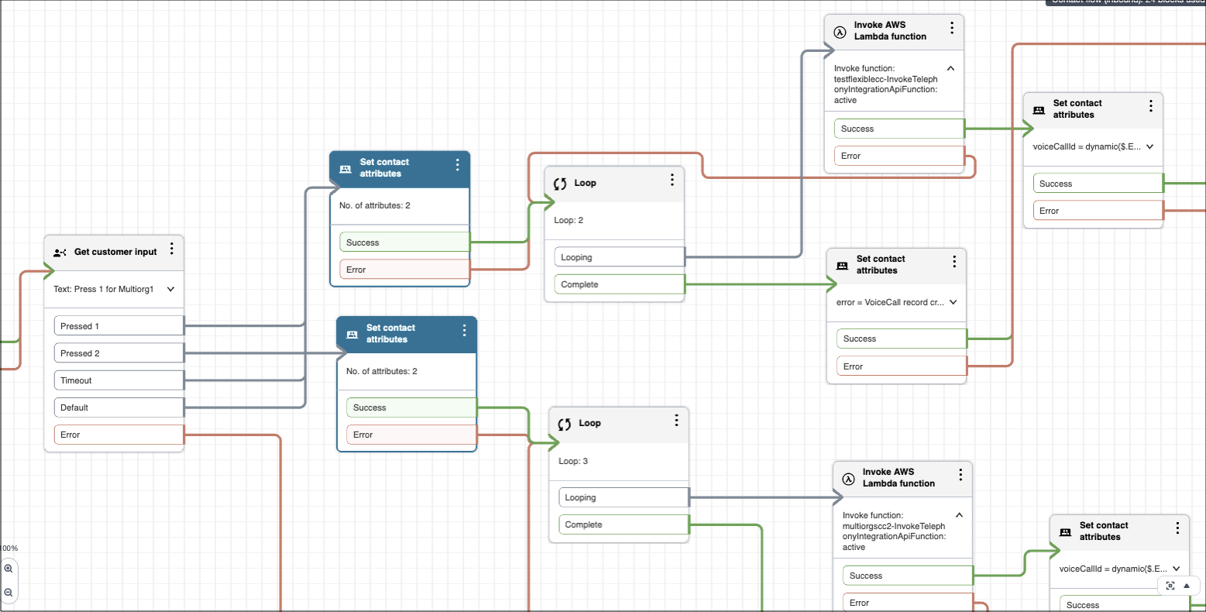Image resolution: width=1206 pixels, height=612 pixels.
Task: Click 'Looping' branch of the Loop: 2 block
Action: coord(620,257)
